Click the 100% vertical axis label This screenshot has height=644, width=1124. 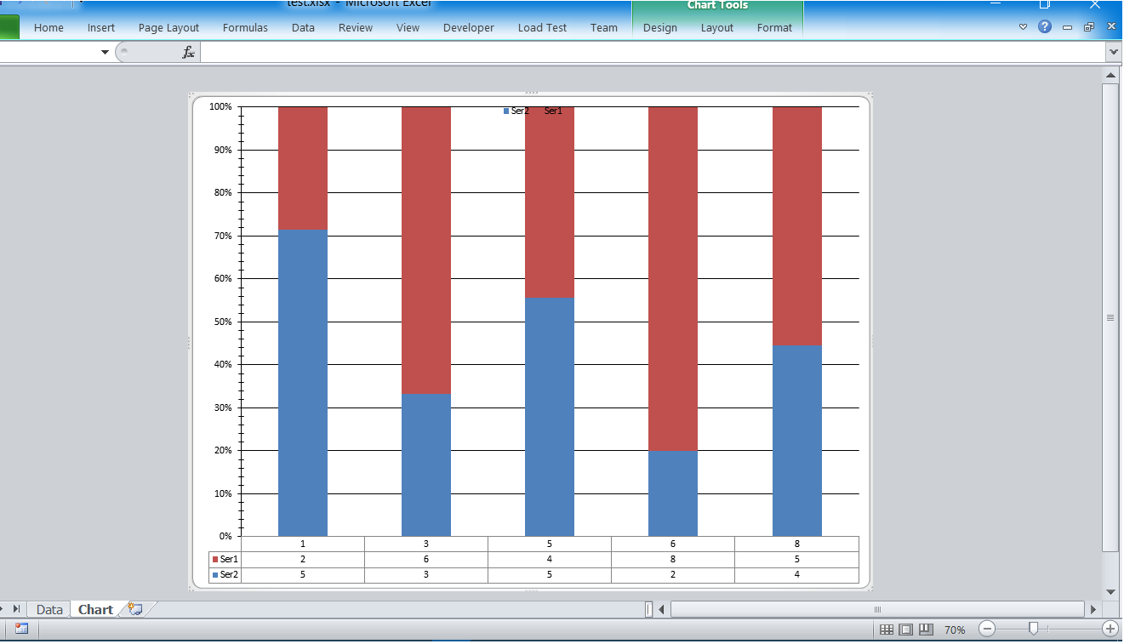pyautogui.click(x=221, y=106)
